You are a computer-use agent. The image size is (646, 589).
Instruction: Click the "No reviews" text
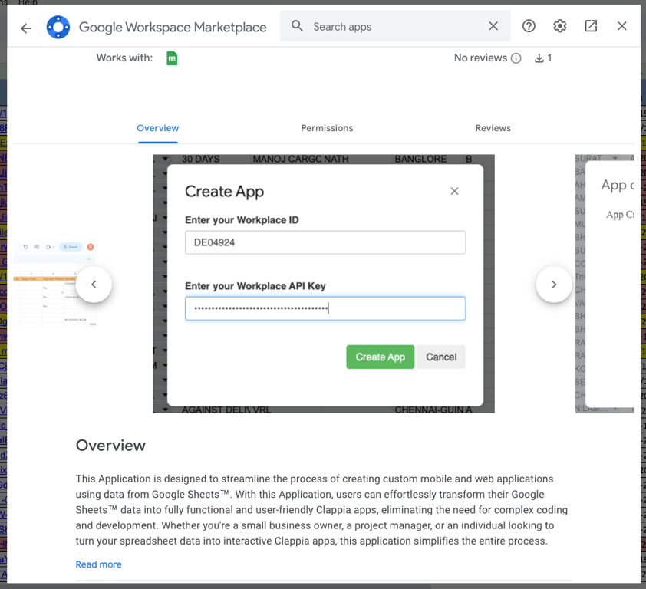480,58
